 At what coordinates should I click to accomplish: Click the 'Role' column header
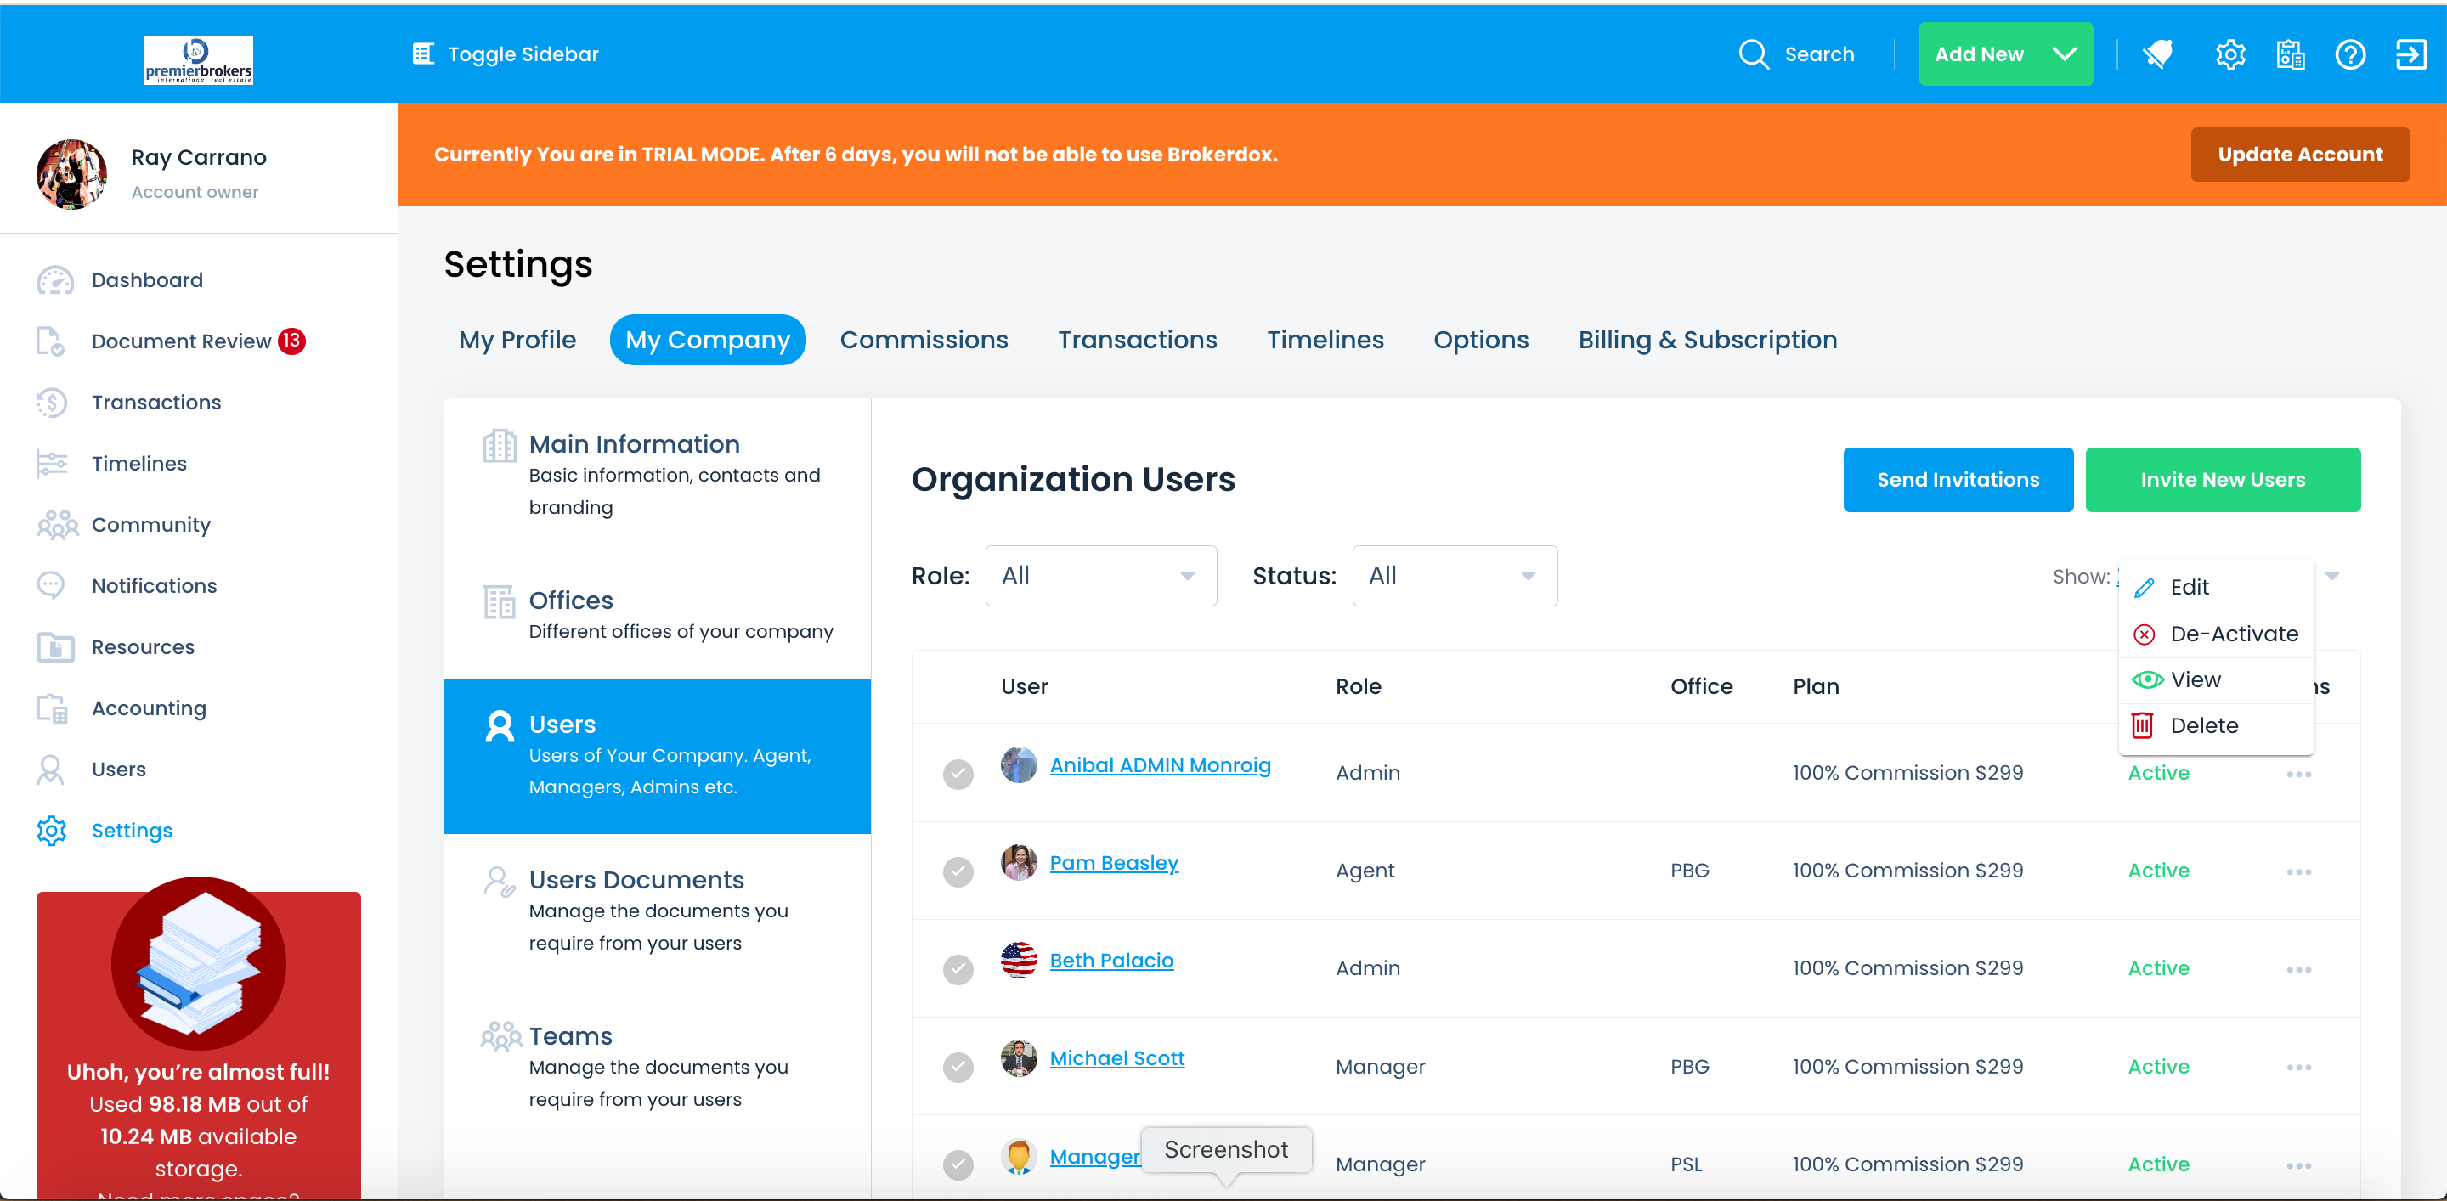1359,686
